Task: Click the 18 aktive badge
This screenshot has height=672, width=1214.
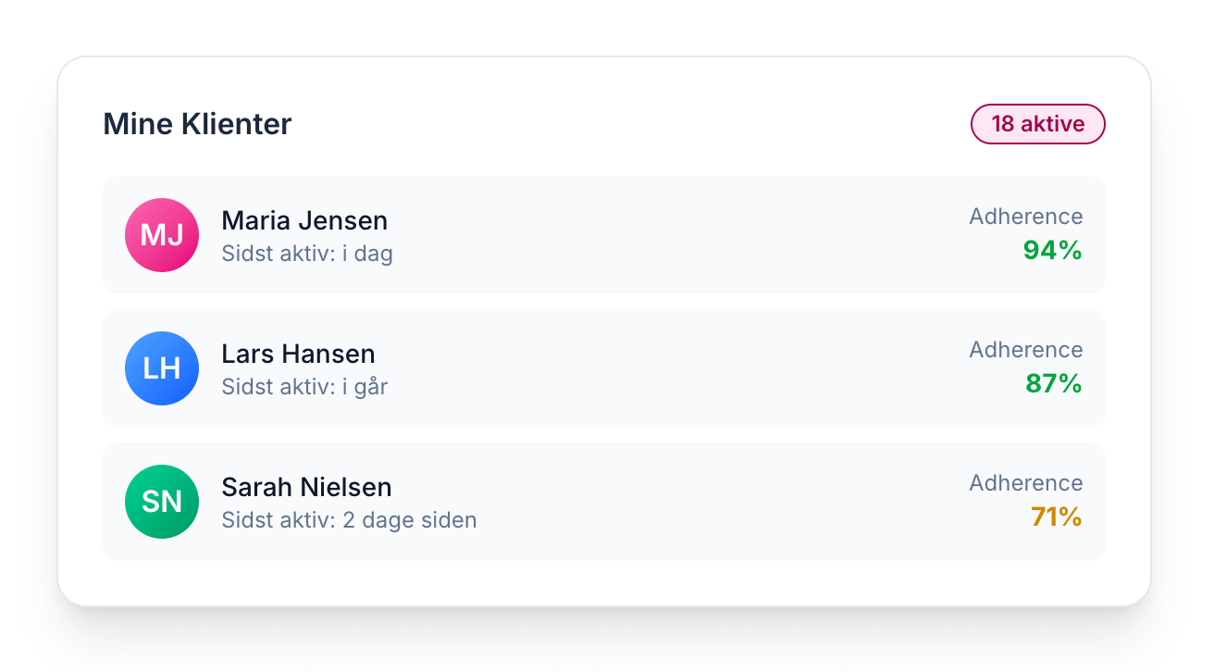Action: click(x=1037, y=124)
